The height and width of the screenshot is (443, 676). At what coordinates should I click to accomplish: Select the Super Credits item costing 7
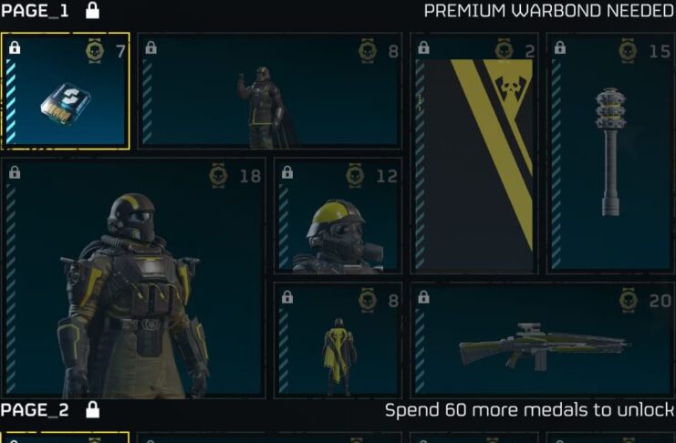[x=65, y=91]
